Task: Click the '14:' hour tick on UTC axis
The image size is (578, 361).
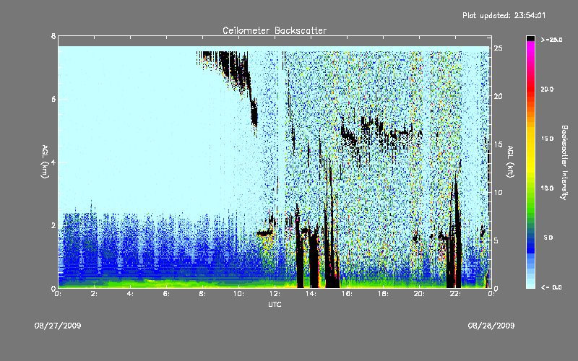Action: (x=311, y=294)
